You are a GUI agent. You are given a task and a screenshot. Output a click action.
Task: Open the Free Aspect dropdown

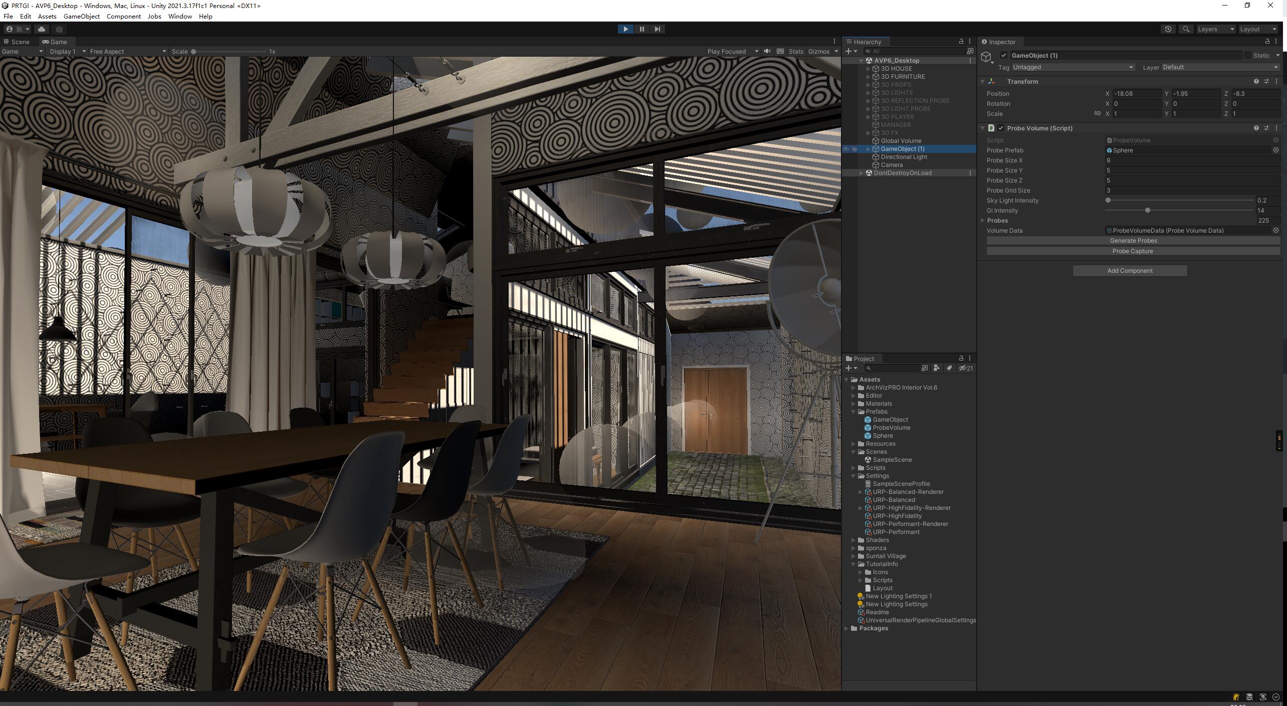click(128, 51)
